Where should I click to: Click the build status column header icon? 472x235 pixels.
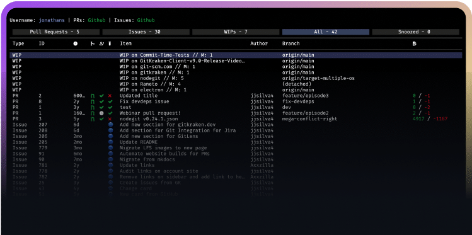pyautogui.click(x=110, y=43)
